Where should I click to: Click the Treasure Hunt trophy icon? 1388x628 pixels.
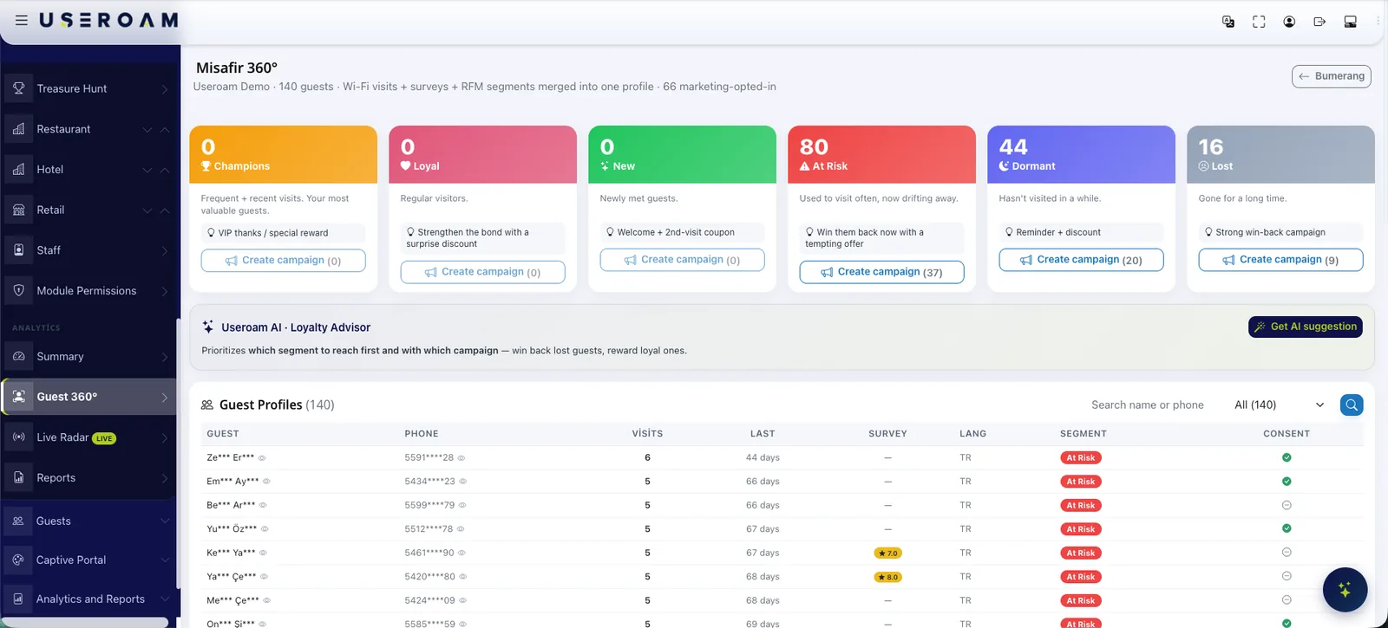point(19,88)
